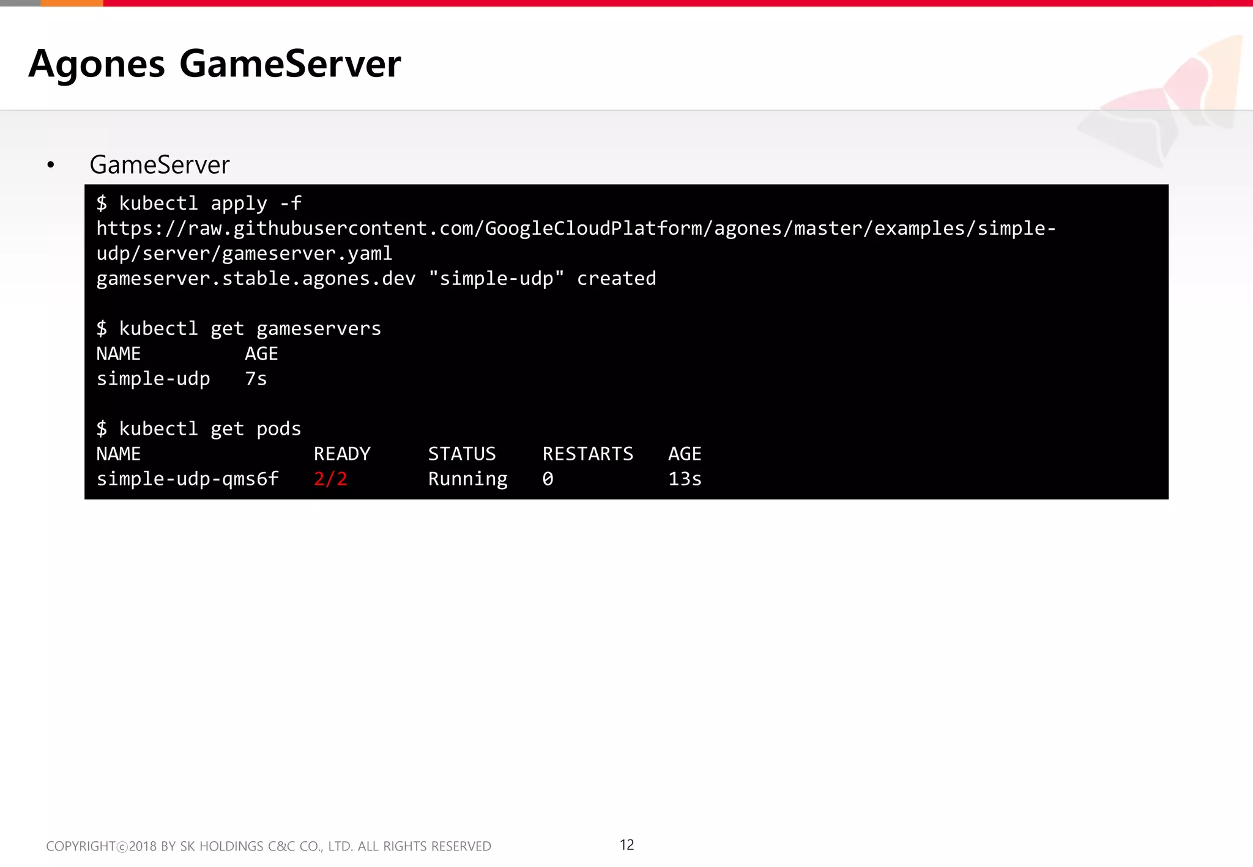
Task: Click the 7s age value
Action: [x=256, y=378]
